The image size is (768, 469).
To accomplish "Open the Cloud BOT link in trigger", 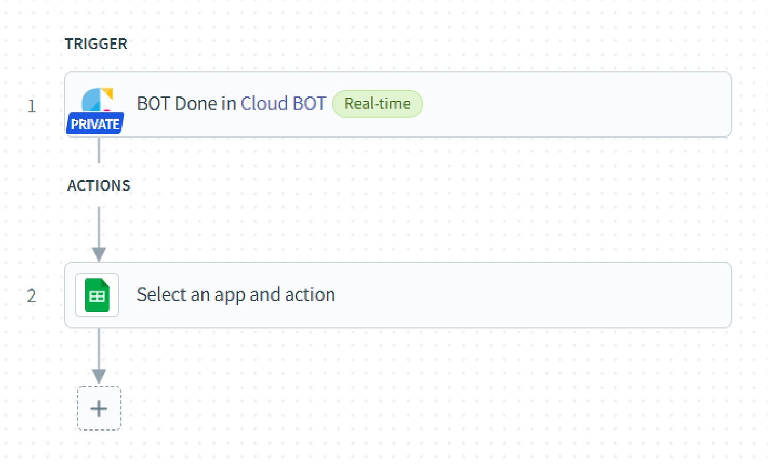I will point(283,103).
